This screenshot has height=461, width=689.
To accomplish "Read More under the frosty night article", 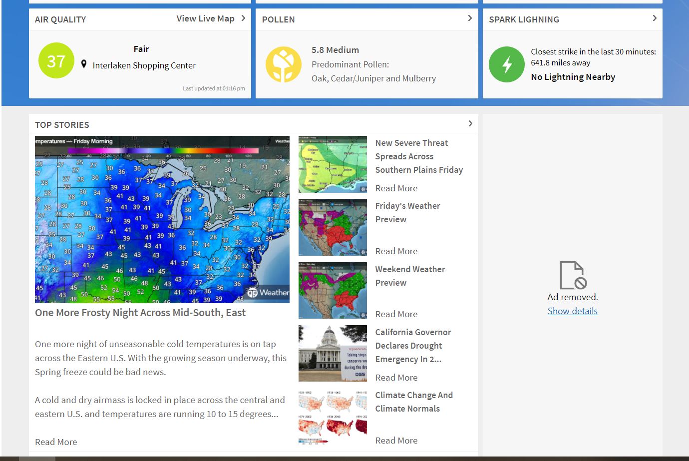I will point(56,442).
